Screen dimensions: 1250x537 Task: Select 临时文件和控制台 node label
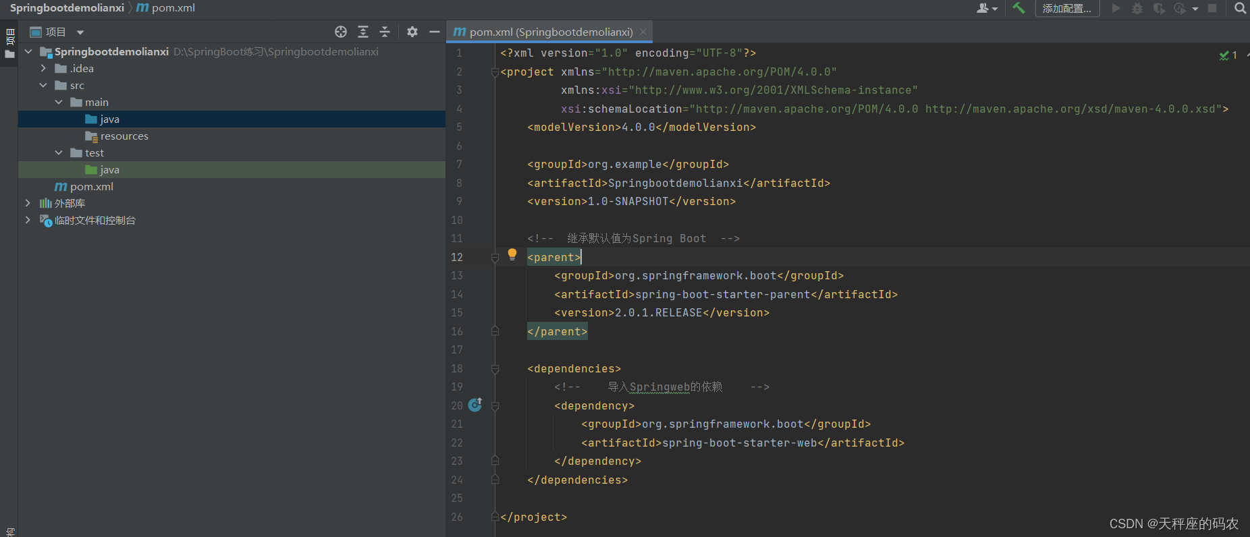[x=95, y=221]
